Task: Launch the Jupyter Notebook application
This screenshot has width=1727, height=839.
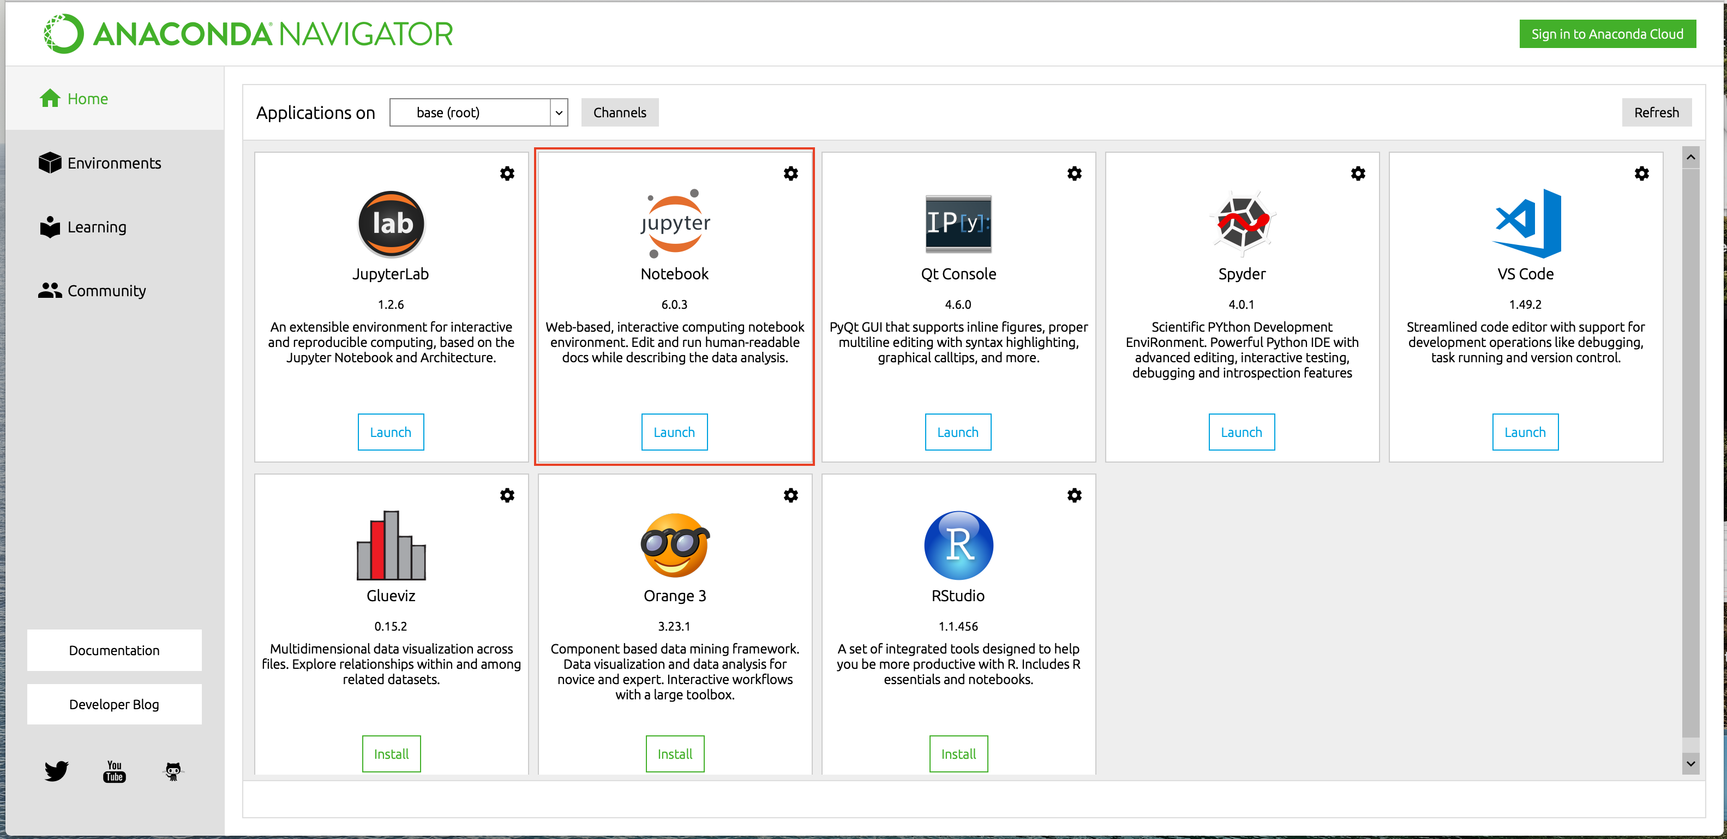Action: pos(674,432)
